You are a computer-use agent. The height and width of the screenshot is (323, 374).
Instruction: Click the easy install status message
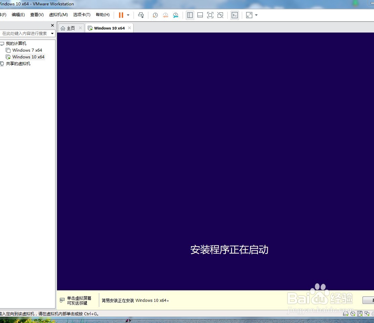tap(135, 301)
